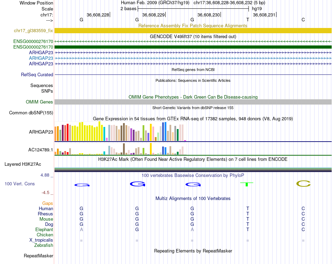
Task: Click the 36,608,231 ruler coordinate
Action: [264, 15]
